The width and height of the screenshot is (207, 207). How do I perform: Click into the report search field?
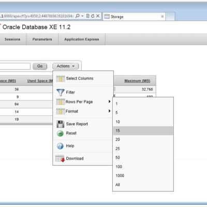(x=15, y=66)
